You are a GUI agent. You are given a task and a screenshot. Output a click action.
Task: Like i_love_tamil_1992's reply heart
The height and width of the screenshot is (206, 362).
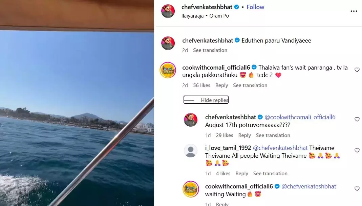(x=357, y=150)
